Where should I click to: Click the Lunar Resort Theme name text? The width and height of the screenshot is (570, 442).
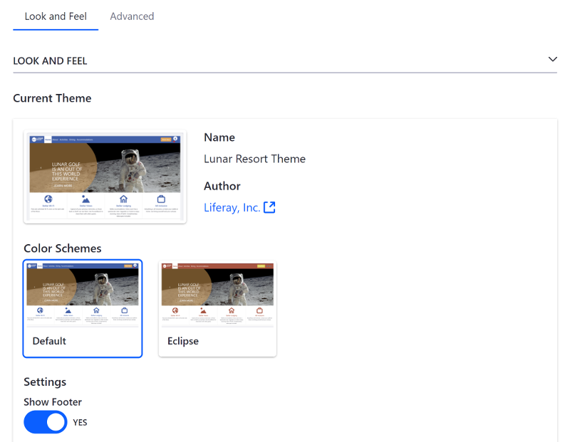[254, 159]
